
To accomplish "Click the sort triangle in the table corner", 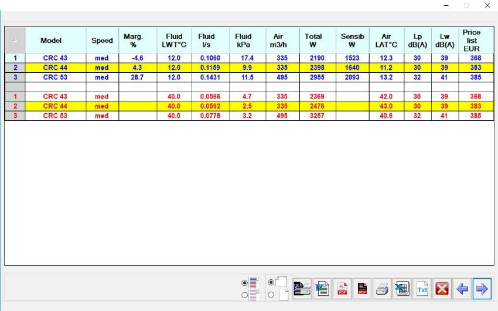I will (15, 40).
